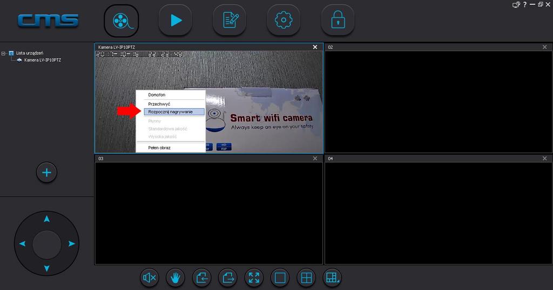This screenshot has height=290, width=553.
Task: Pan camera up with PTZ arrow
Action: coord(46,219)
